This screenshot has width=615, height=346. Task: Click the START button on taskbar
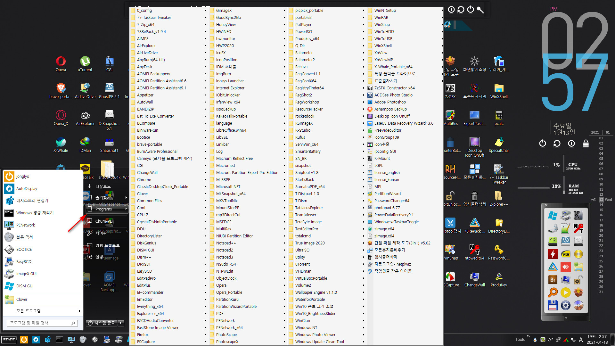tap(9, 340)
